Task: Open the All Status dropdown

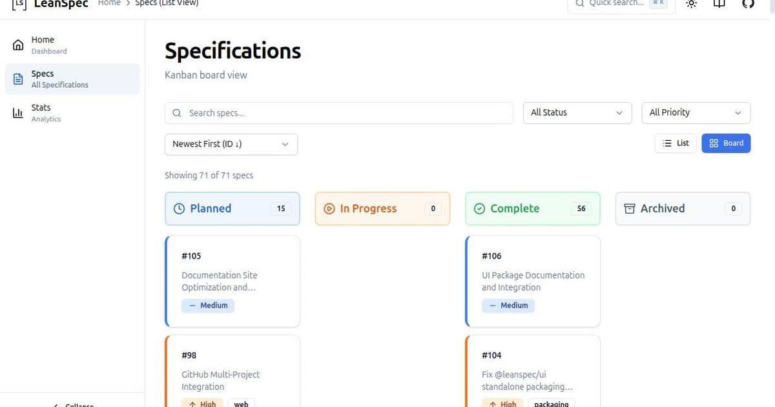Action: click(x=576, y=112)
